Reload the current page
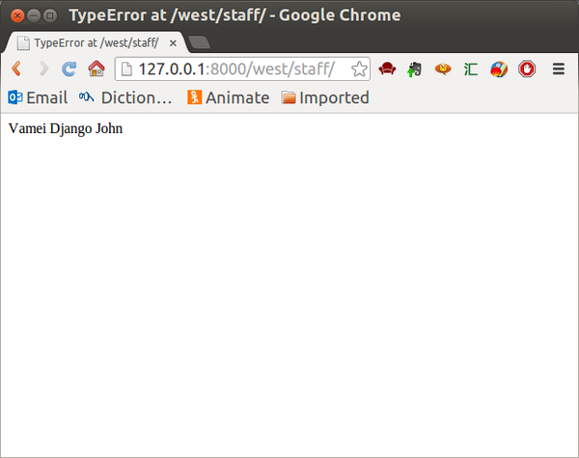The width and height of the screenshot is (579, 458). (69, 68)
